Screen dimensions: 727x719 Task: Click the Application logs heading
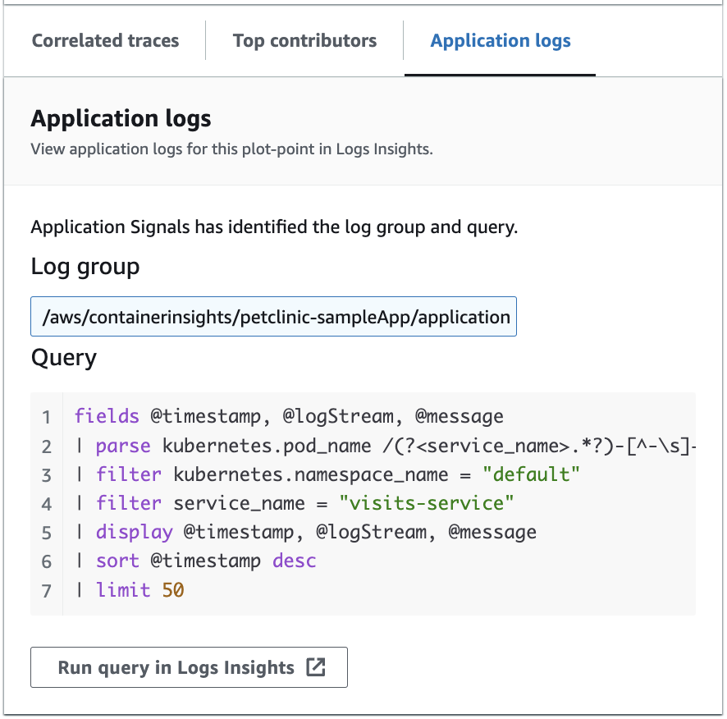pyautogui.click(x=121, y=118)
